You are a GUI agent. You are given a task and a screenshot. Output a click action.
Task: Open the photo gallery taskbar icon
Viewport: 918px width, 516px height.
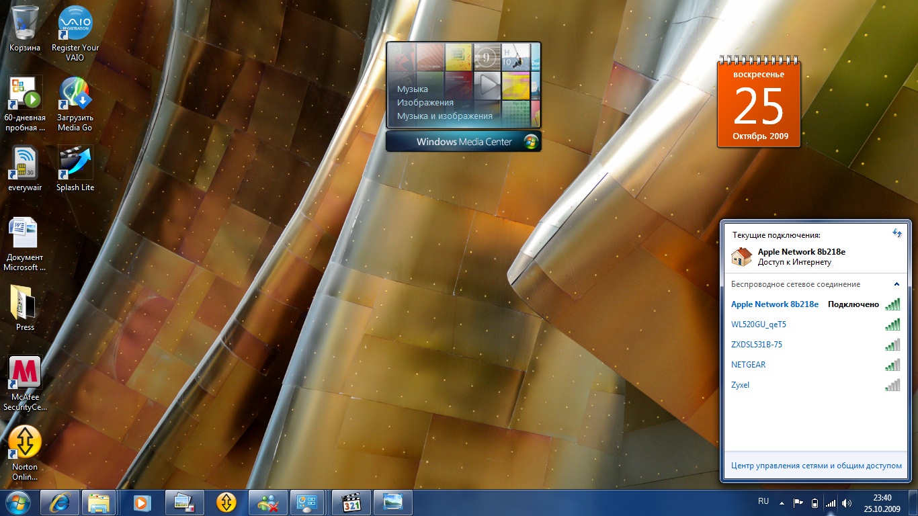click(x=183, y=502)
